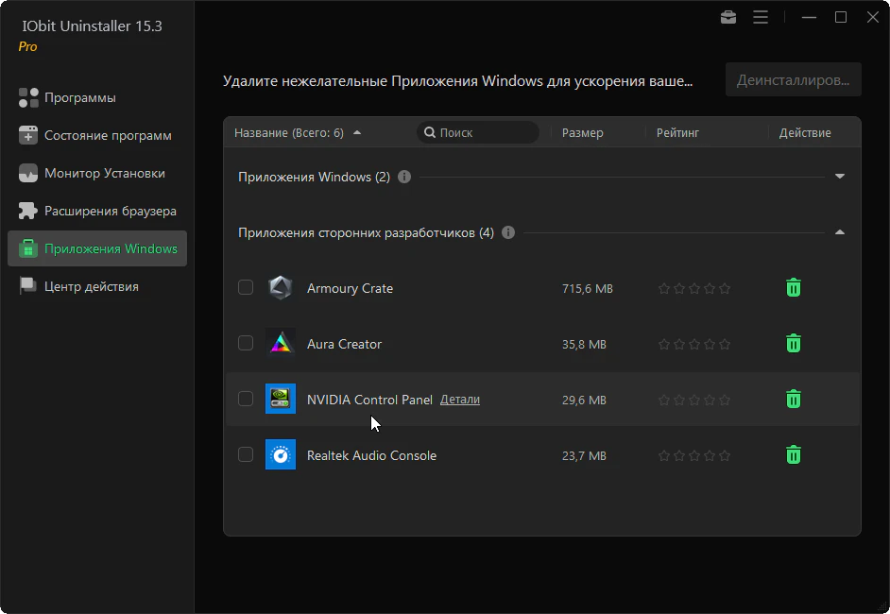
Task: Sort list by Название column arrow
Action: pos(357,133)
